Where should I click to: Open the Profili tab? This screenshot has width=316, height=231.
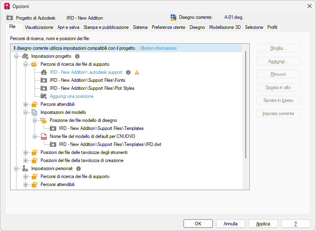pos(272,27)
